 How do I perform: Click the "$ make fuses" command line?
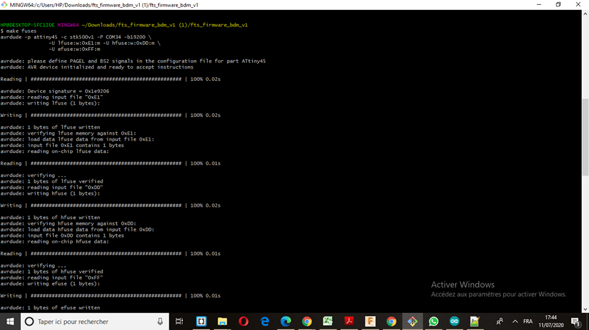(x=18, y=31)
